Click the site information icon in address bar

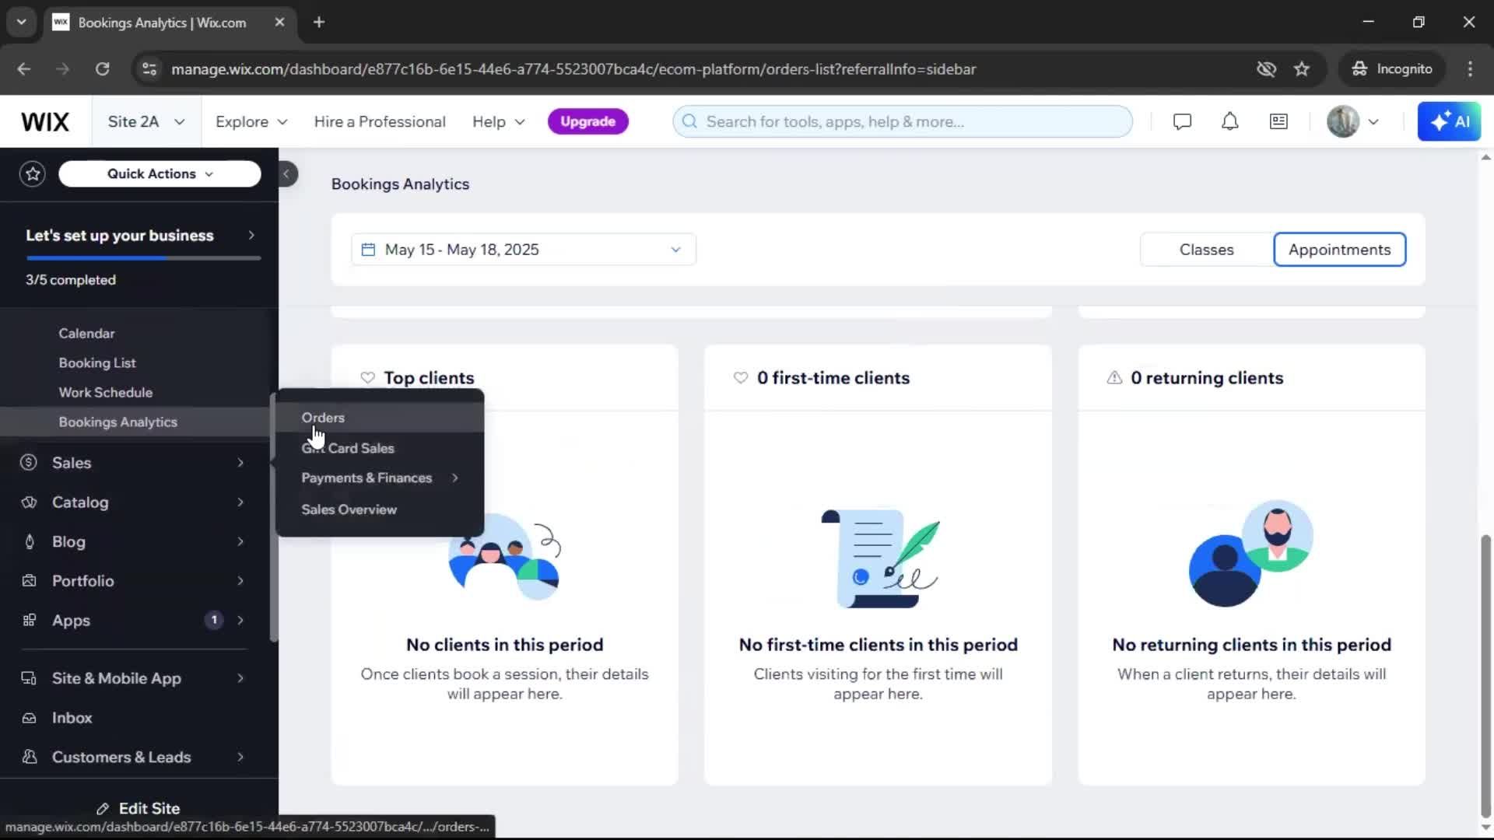149,69
